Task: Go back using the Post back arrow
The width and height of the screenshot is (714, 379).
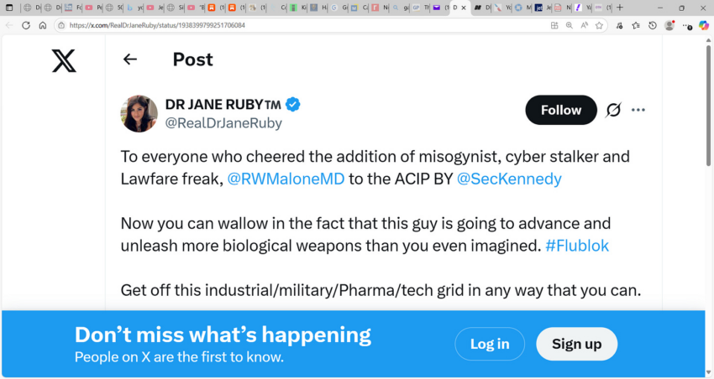Action: coord(130,59)
